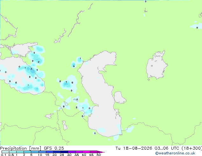Click the 45–50 mm legend color swatch

click(94, 152)
